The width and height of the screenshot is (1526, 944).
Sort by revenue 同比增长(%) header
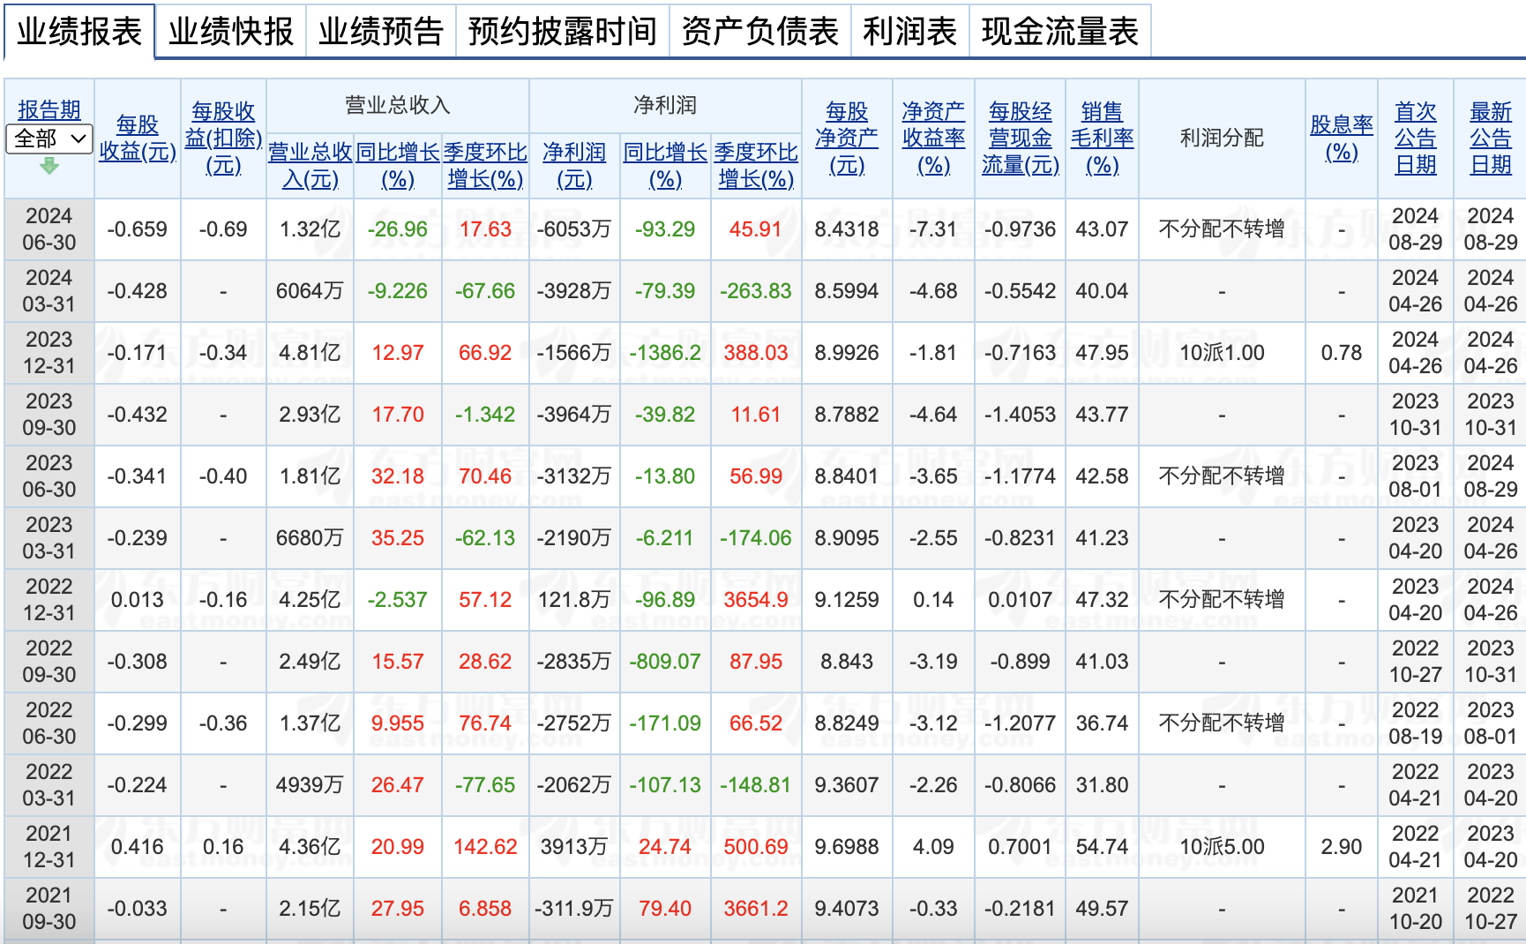click(x=398, y=166)
